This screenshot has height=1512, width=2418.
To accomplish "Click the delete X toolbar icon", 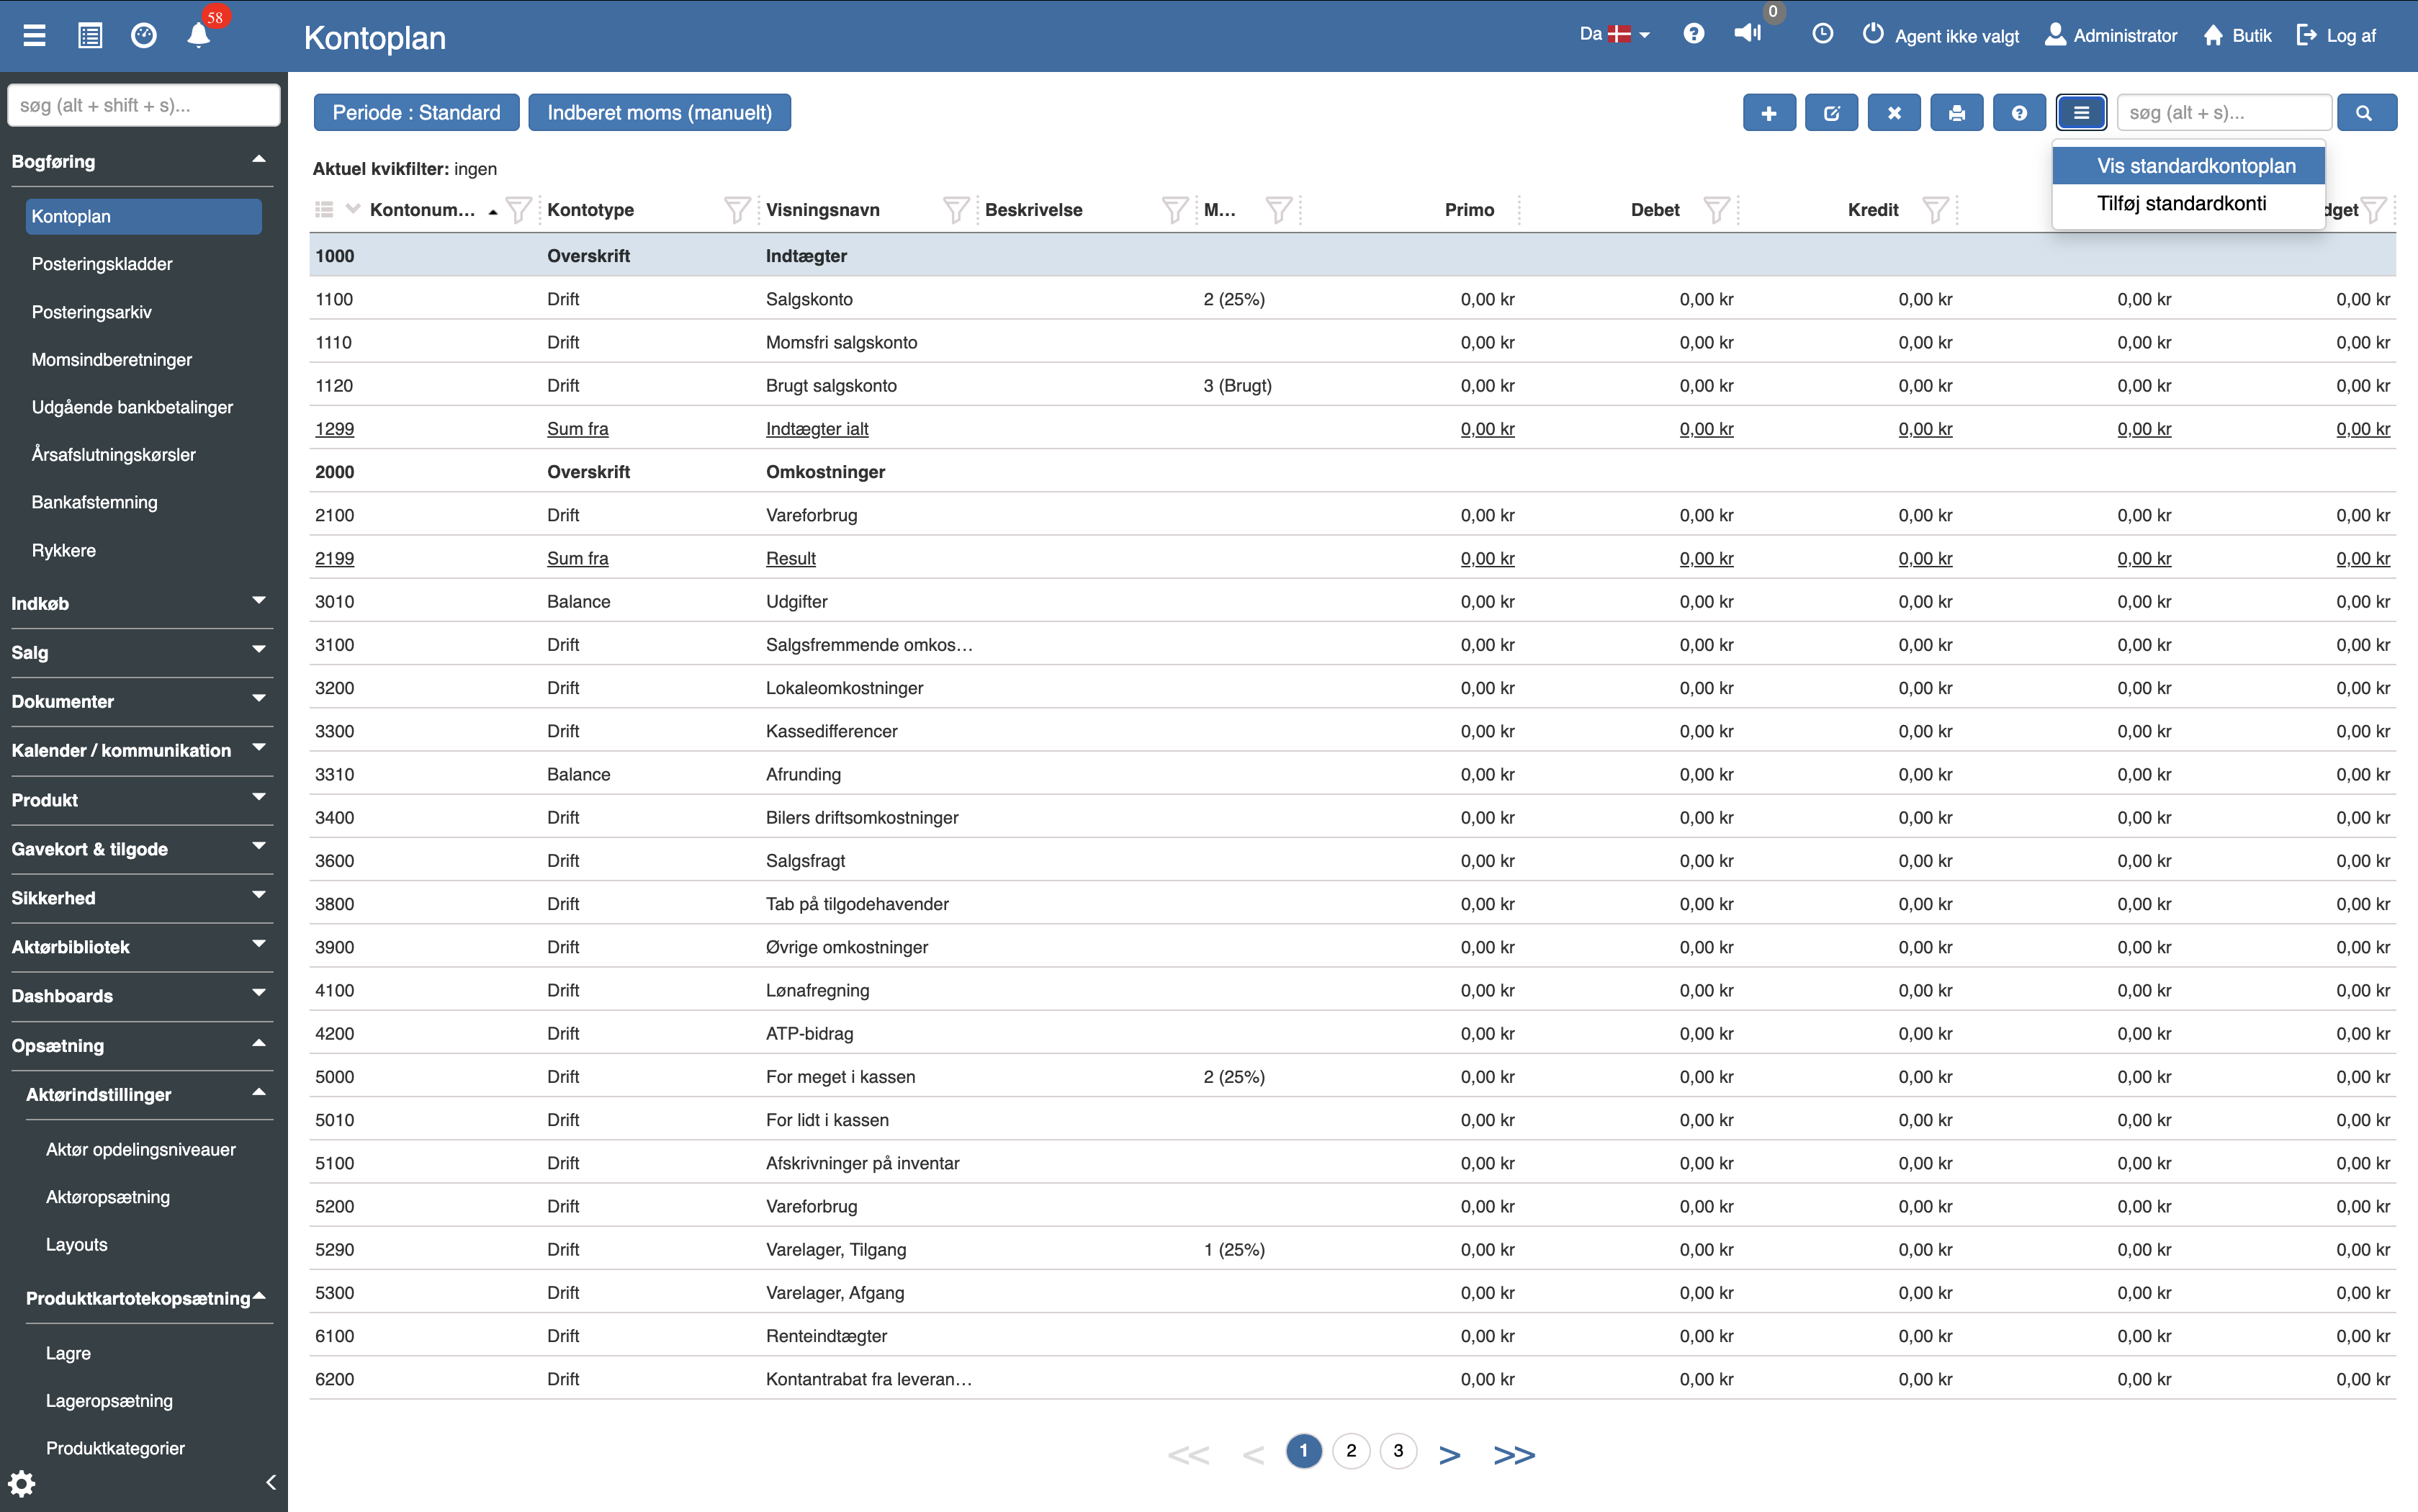I will click(1893, 113).
